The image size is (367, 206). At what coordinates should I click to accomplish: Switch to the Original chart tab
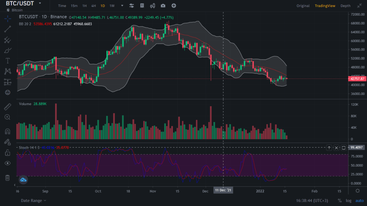pyautogui.click(x=303, y=6)
